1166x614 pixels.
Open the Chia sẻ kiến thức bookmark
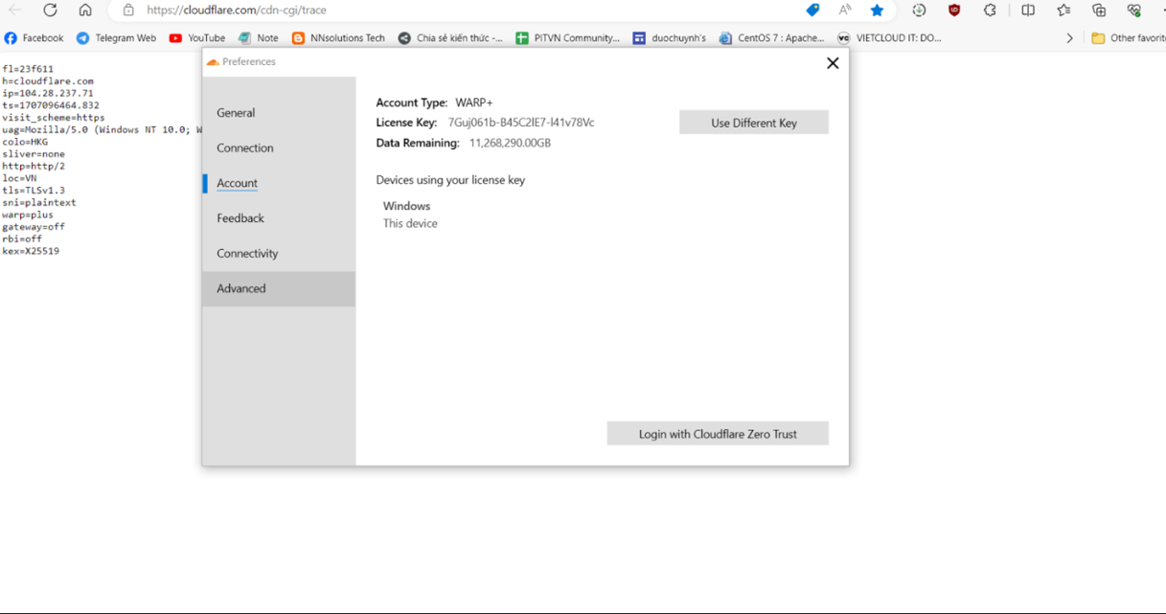pos(450,38)
